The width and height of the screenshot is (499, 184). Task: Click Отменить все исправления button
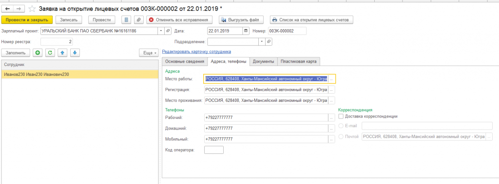point(179,20)
